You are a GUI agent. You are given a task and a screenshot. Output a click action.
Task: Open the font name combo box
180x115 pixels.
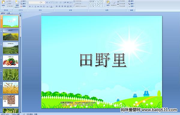34,2
